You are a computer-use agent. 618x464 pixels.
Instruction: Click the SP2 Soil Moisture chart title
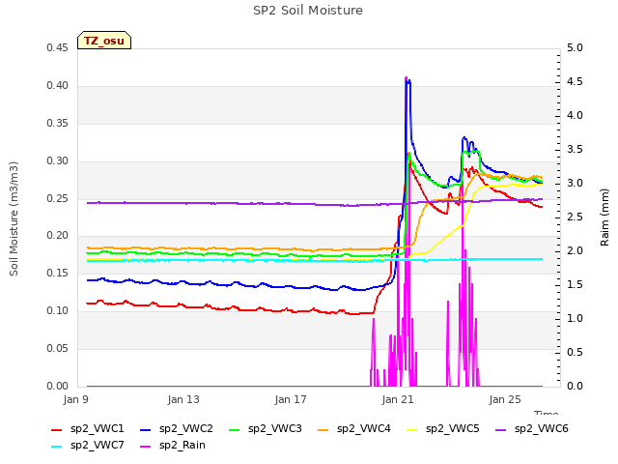(x=308, y=11)
